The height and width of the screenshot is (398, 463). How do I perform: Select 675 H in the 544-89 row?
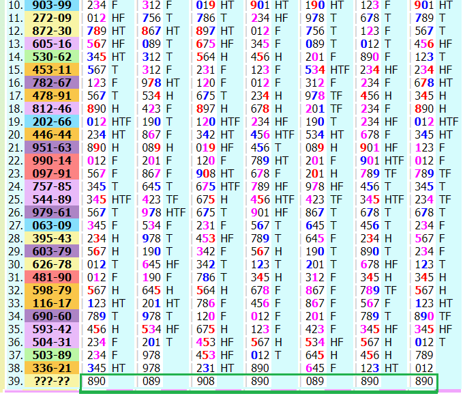pos(212,199)
